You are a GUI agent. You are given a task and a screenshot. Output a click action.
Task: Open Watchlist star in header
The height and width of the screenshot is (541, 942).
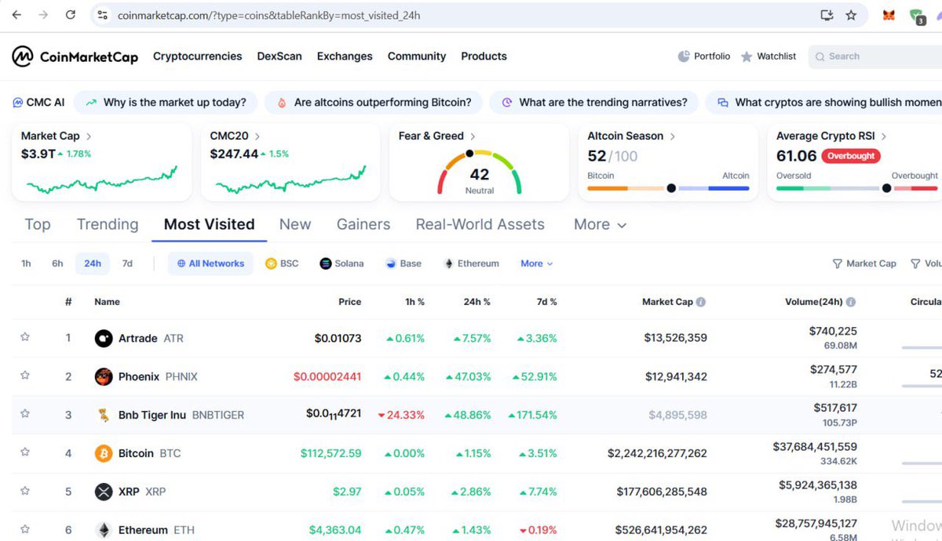tap(747, 56)
